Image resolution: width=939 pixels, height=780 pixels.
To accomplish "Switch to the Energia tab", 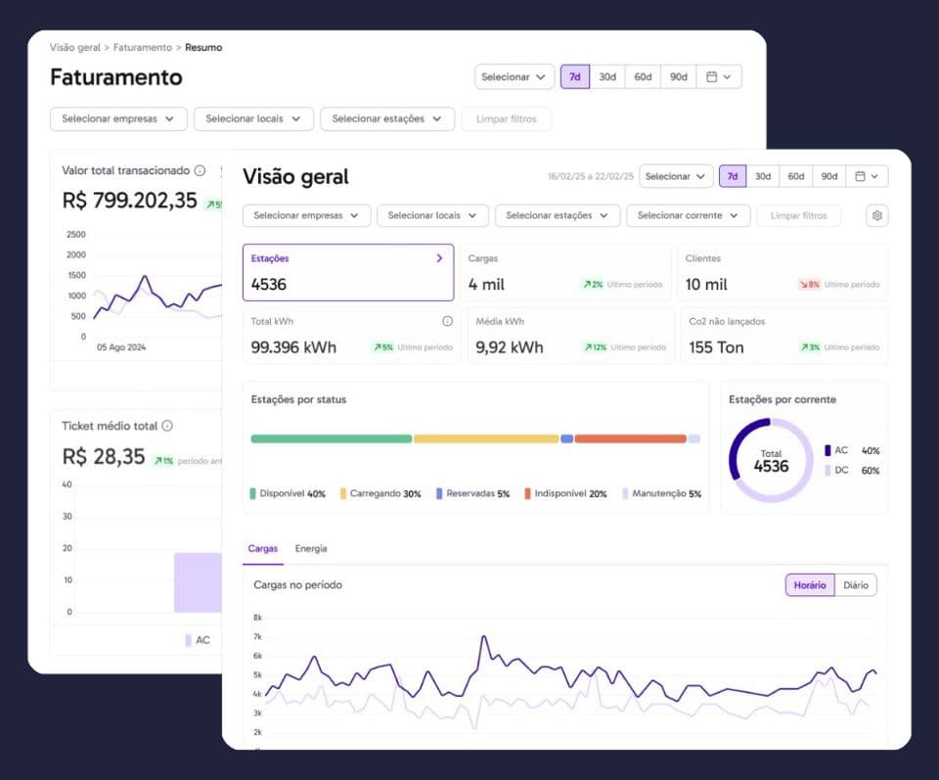I will tap(311, 549).
